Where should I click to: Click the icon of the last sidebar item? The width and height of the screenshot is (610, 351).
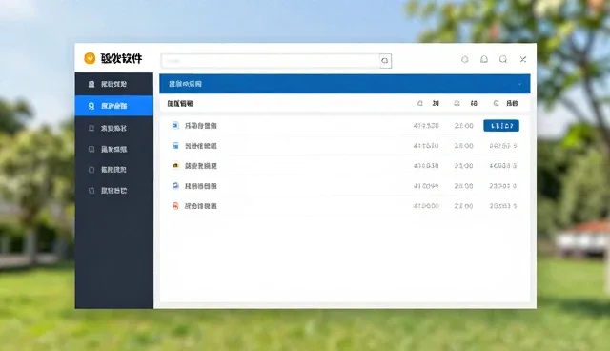tap(91, 191)
